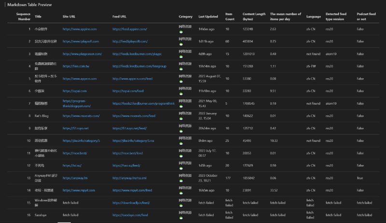Open the program-think.blogspot.com site link
Screen dimensions: 386x223
point(77,103)
